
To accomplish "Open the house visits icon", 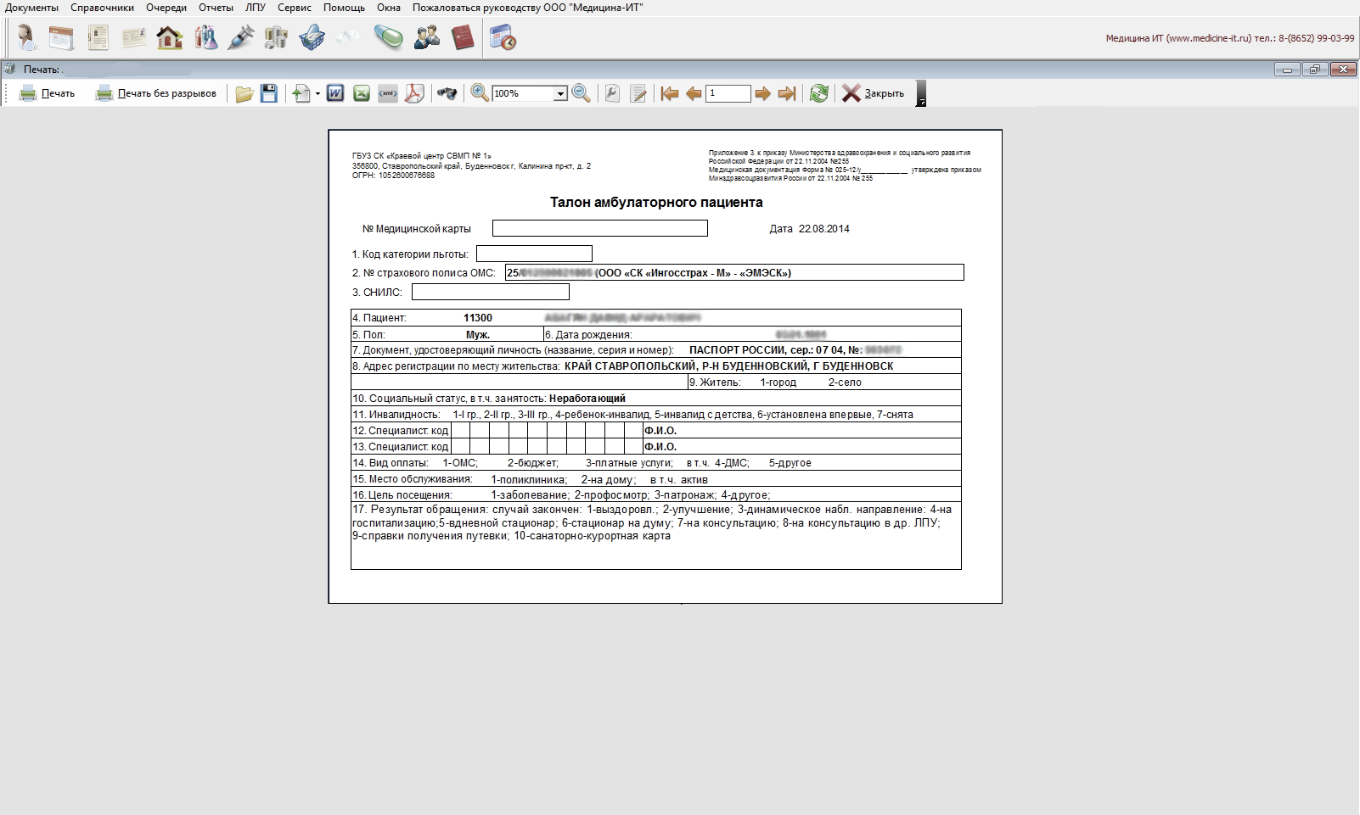I will click(x=169, y=37).
